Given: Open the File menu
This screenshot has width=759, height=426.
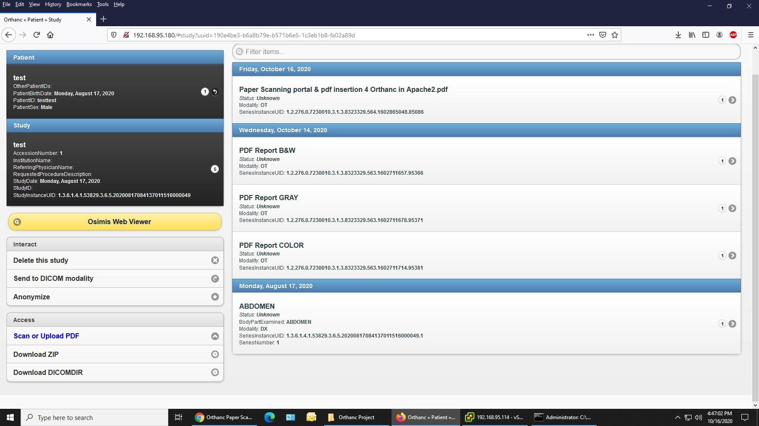Looking at the screenshot, I should click(6, 4).
